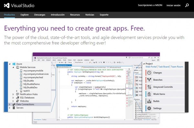Open the Branches button label
The width and height of the screenshot is (194, 128).
pos(158,80)
